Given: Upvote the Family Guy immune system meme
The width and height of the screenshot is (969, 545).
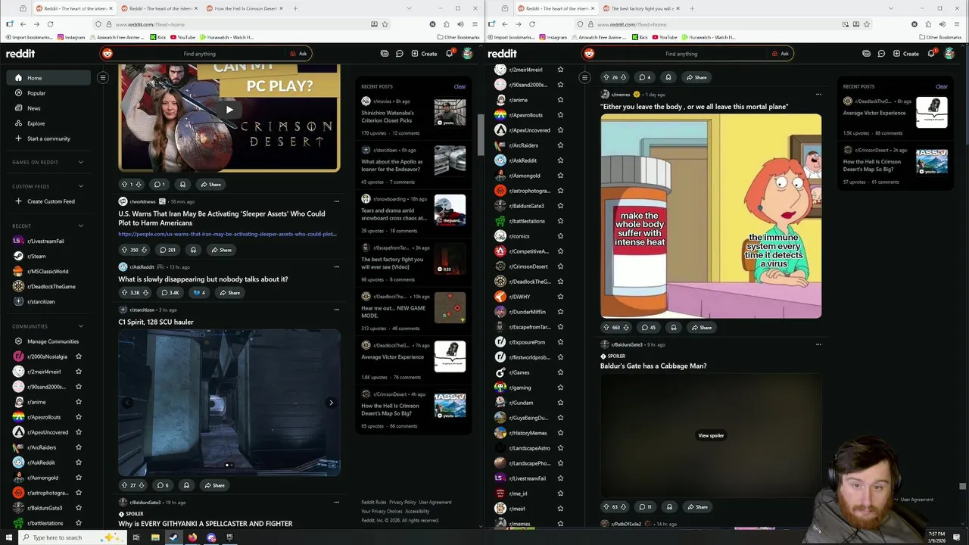Looking at the screenshot, I should [606, 328].
